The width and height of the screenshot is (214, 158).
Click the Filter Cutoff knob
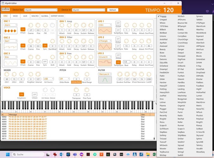149,74
